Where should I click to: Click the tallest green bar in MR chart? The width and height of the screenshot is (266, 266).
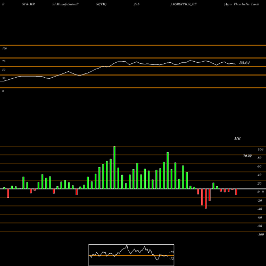tap(114, 168)
